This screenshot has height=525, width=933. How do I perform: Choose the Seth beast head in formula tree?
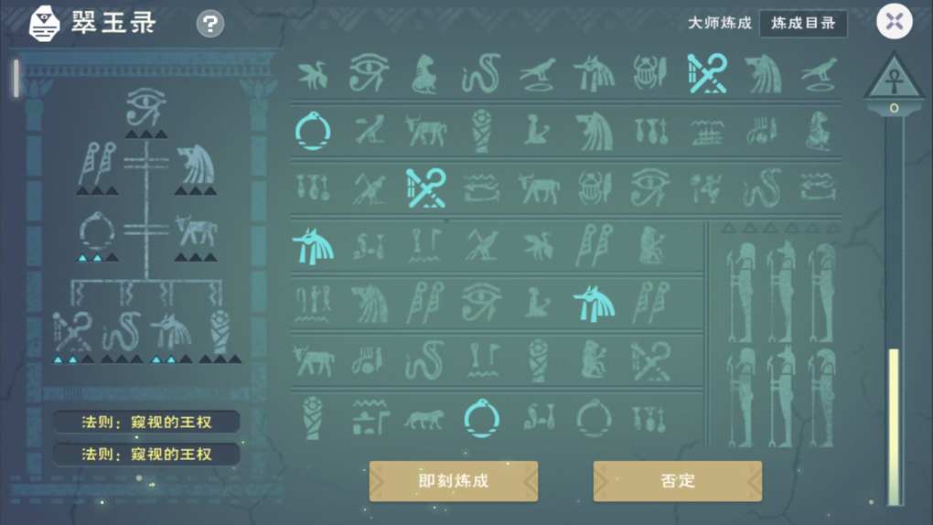(196, 165)
